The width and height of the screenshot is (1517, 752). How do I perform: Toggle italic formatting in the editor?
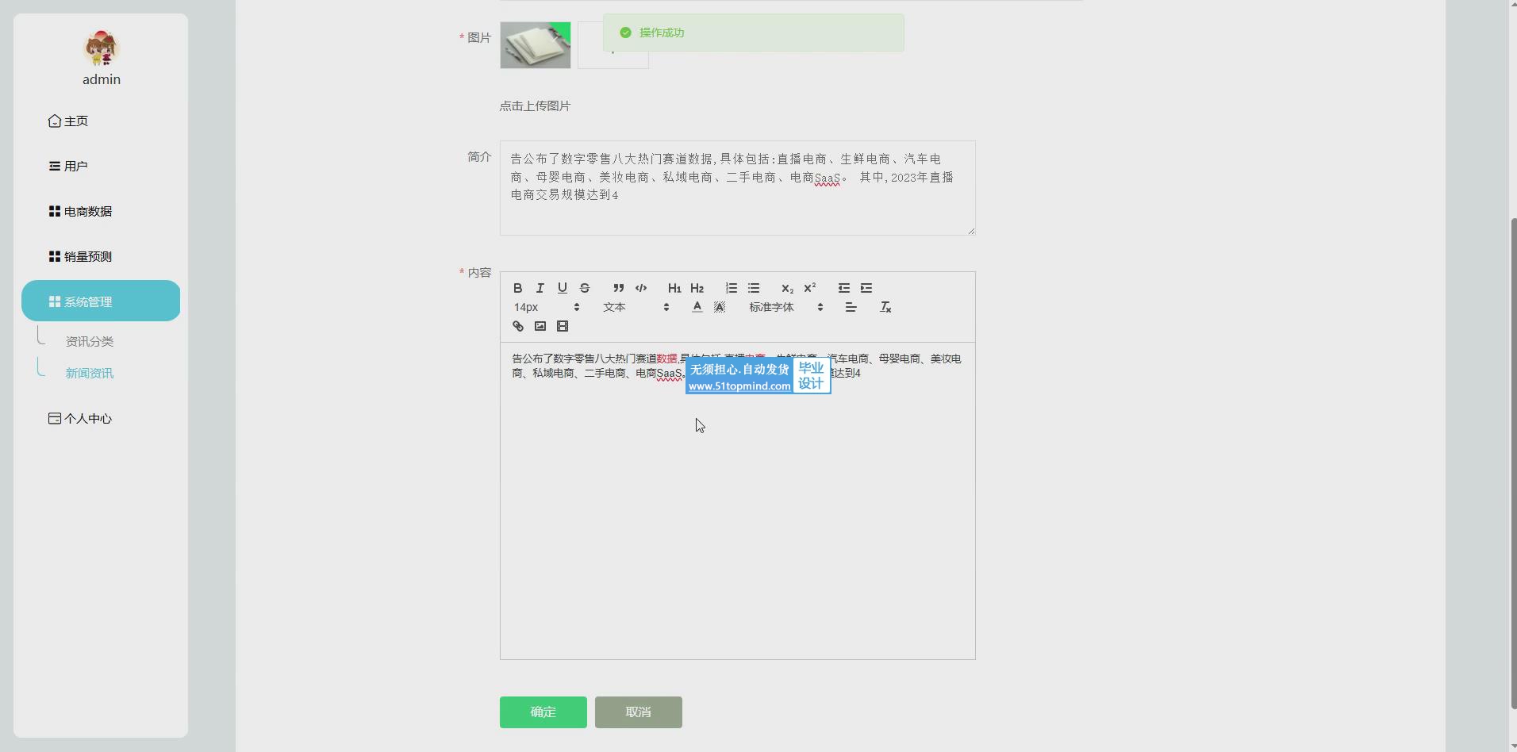click(x=540, y=288)
